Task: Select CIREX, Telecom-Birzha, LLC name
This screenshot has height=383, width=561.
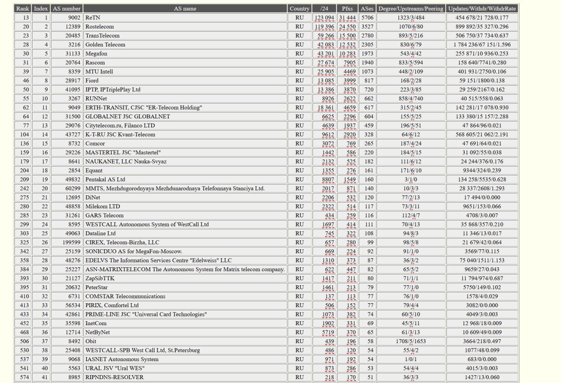Action: click(185, 242)
